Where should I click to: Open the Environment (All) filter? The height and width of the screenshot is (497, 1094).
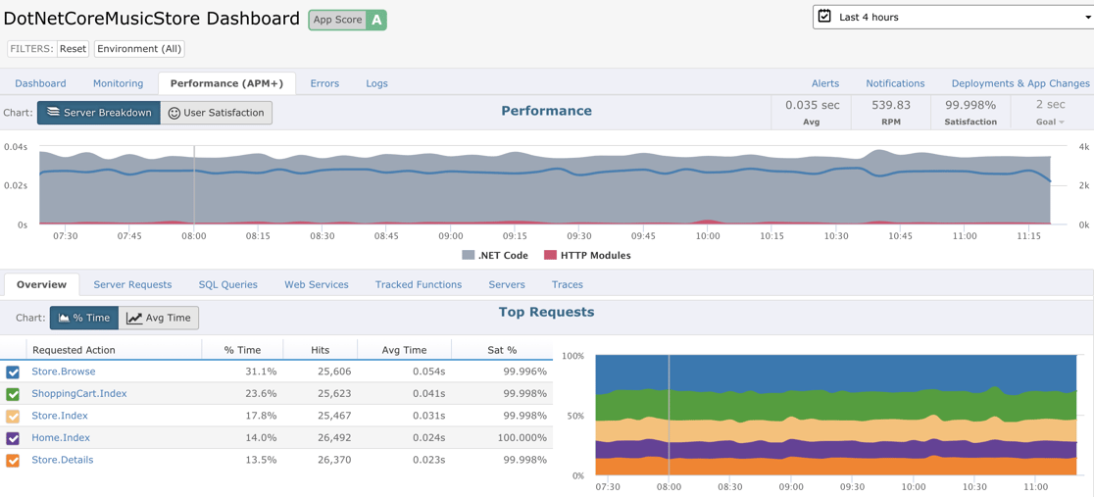(139, 49)
